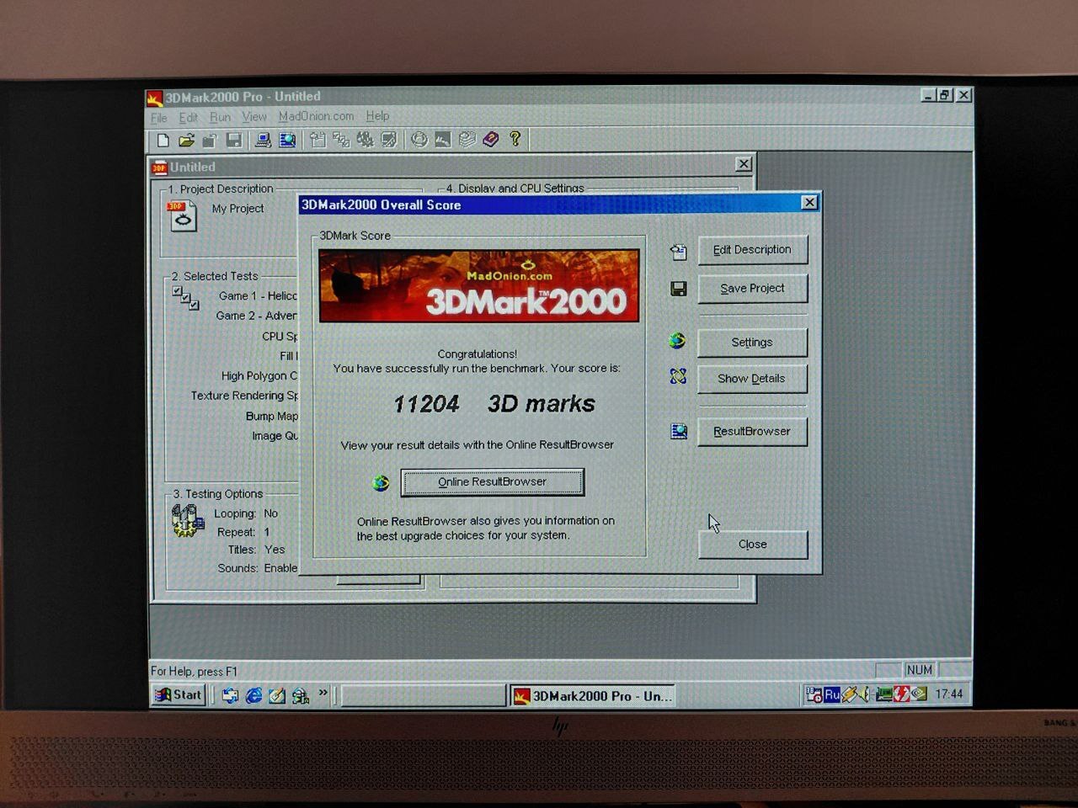Click the globe icon beside Settings button
The width and height of the screenshot is (1078, 808).
tap(677, 341)
